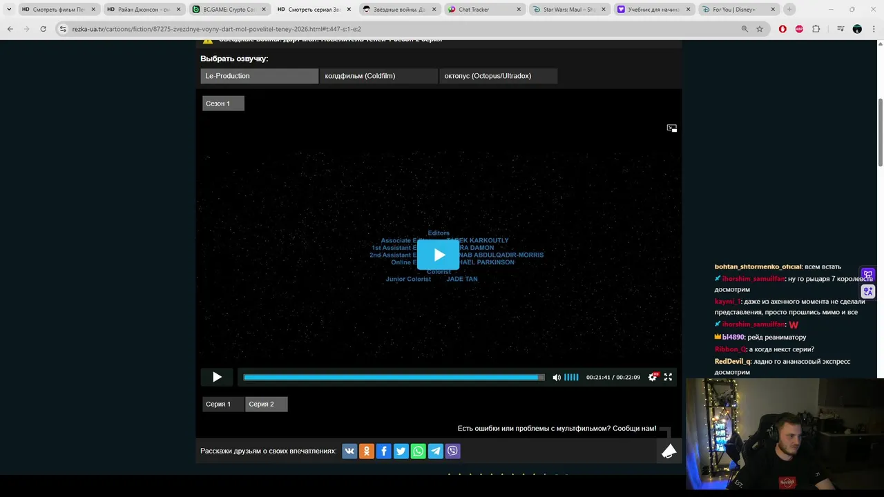
Task: Close the Chat Tracker tab
Action: [x=519, y=10]
